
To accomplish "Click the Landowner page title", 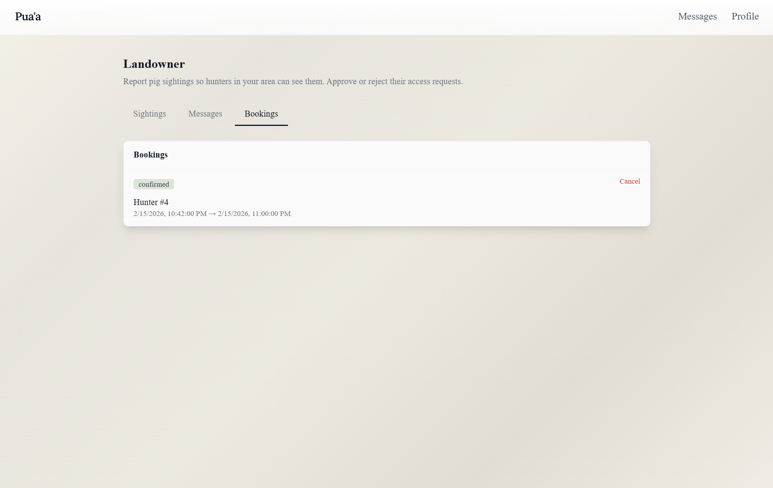I will click(x=154, y=64).
